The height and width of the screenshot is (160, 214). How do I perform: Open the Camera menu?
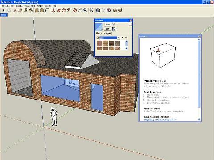[20, 6]
